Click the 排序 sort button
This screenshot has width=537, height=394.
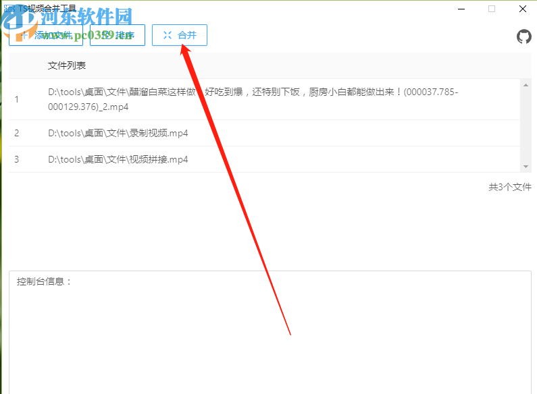(118, 35)
